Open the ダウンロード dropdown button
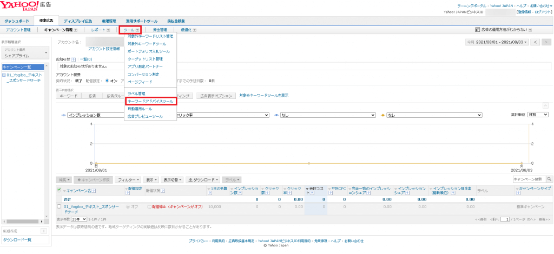The image size is (554, 254). point(203,179)
